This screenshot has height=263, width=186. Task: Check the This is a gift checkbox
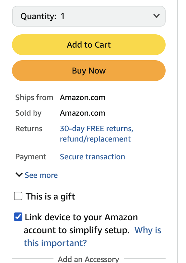pos(18,196)
